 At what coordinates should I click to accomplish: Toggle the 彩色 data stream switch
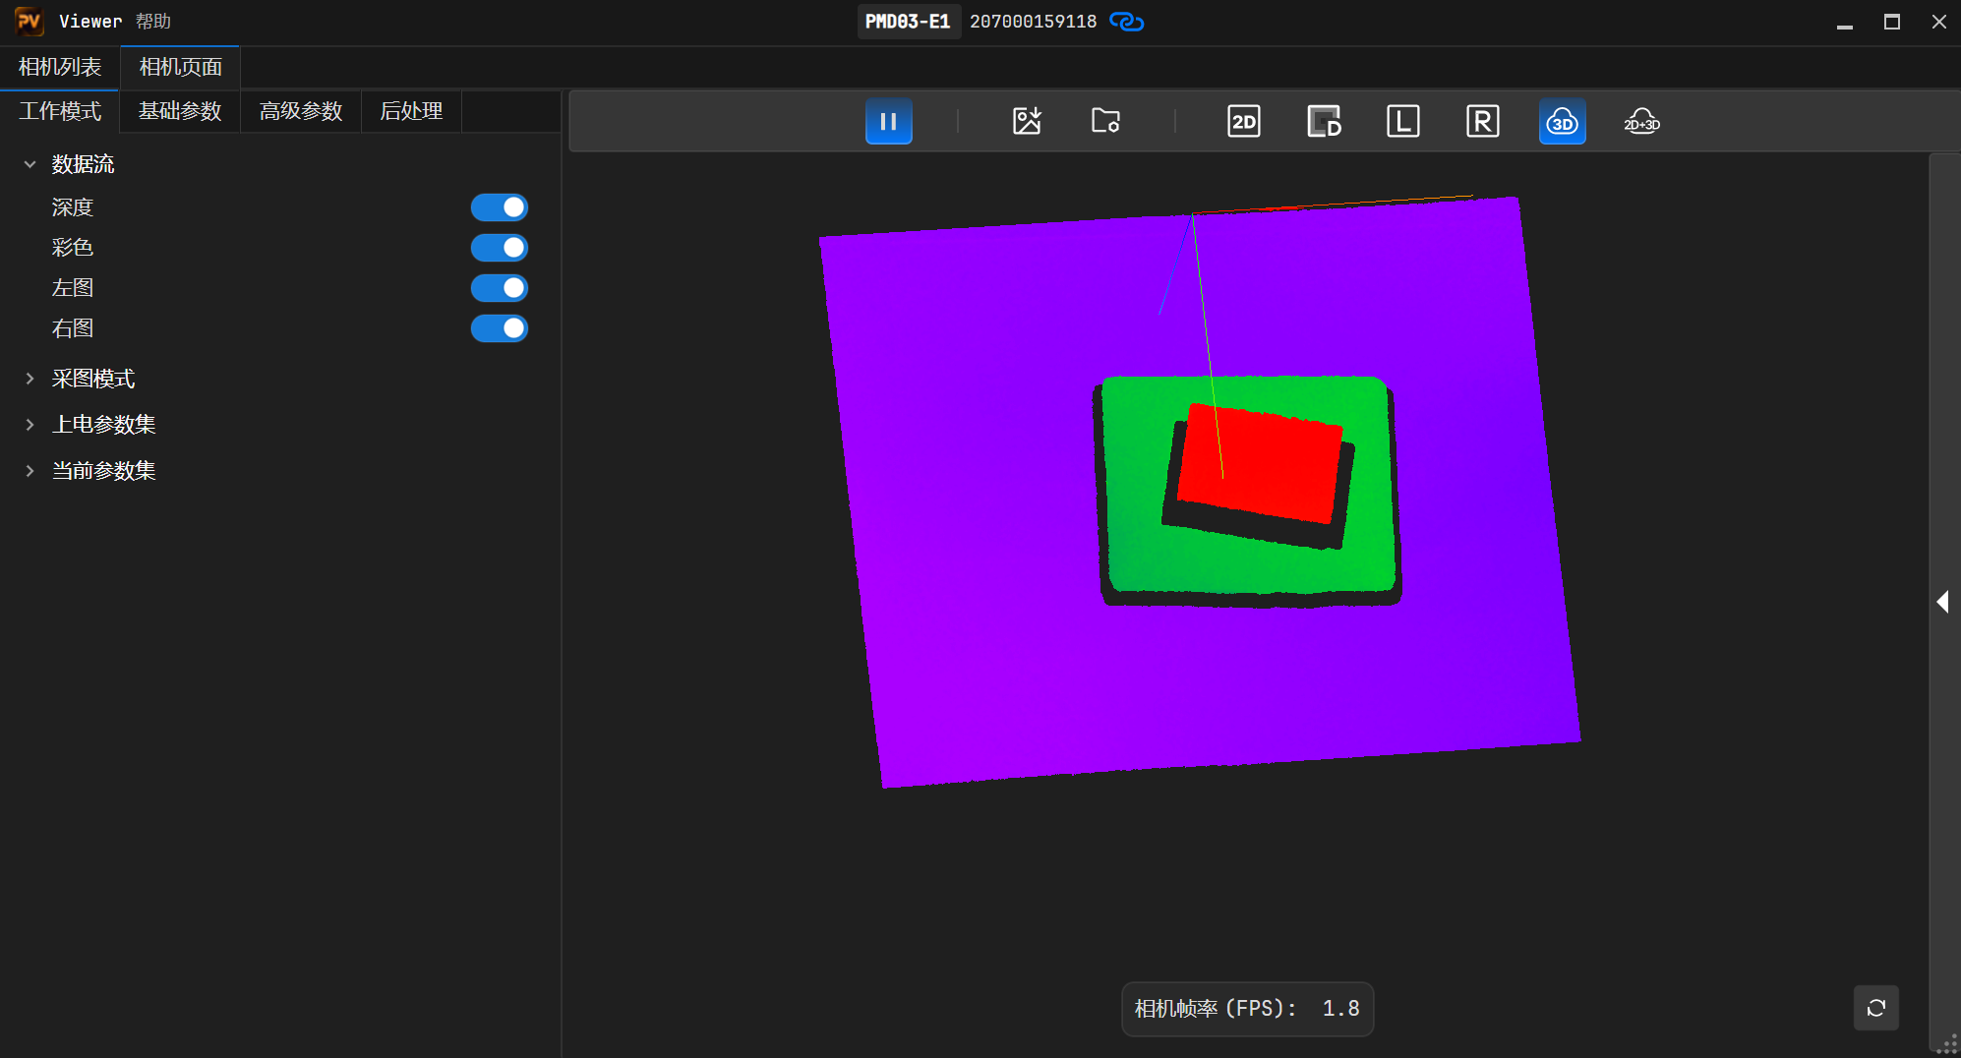500,248
